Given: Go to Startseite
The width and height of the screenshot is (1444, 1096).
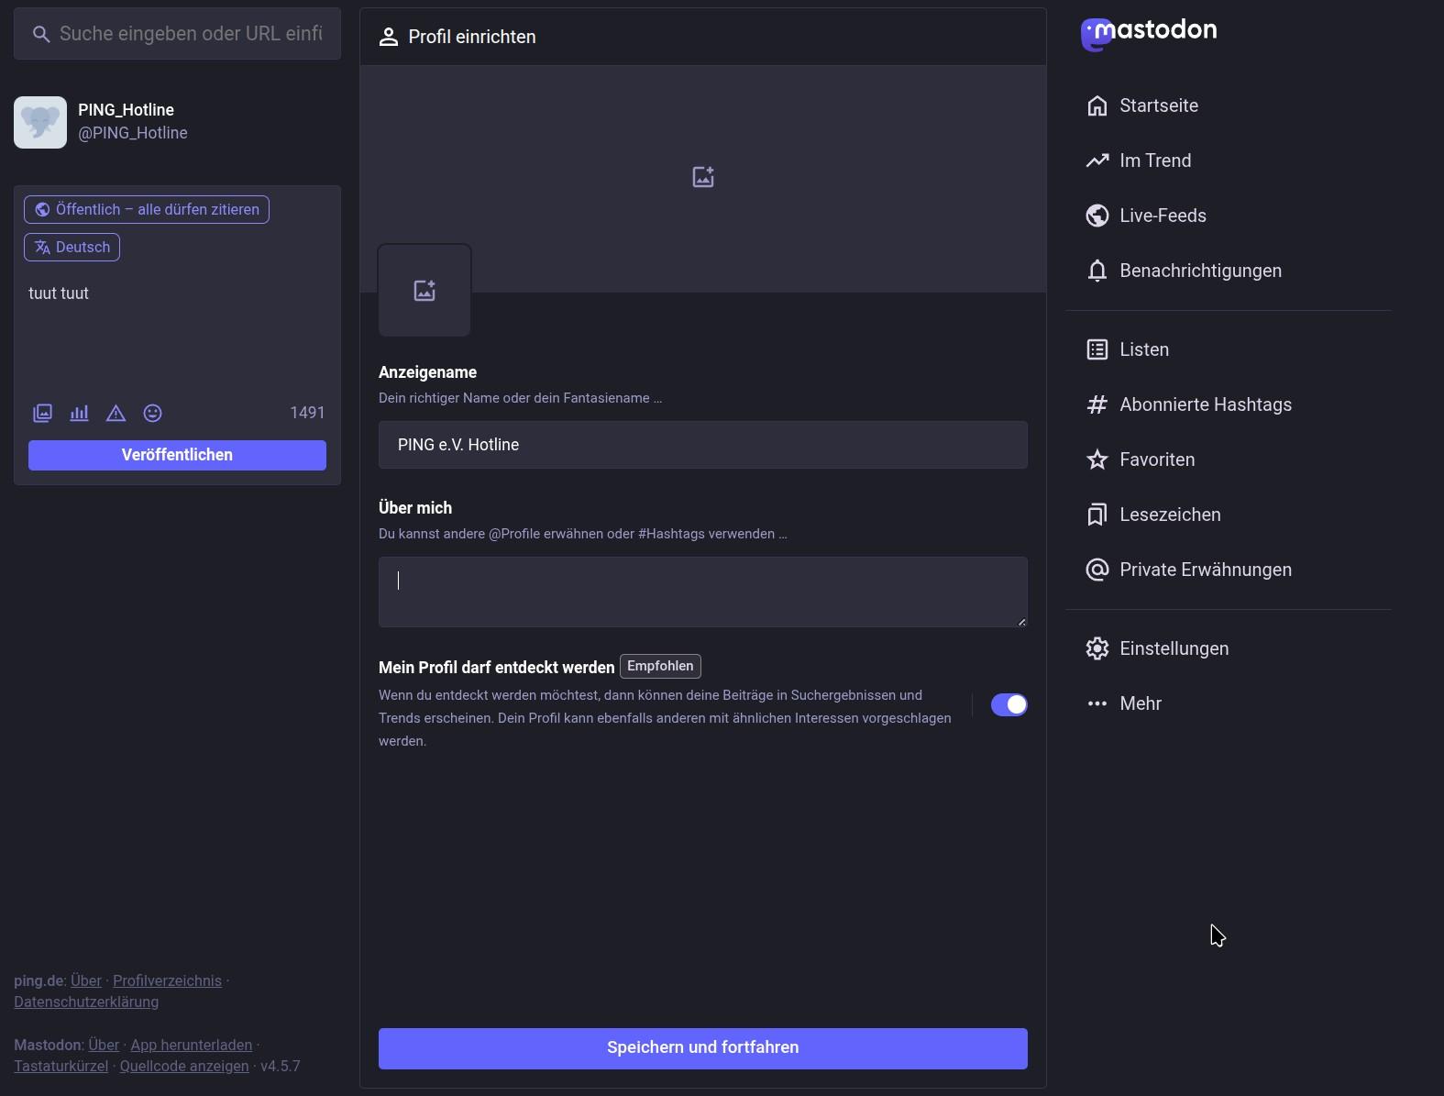Looking at the screenshot, I should pos(1158,105).
